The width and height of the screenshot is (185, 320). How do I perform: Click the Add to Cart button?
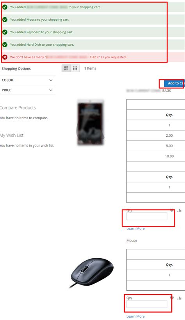click(174, 83)
